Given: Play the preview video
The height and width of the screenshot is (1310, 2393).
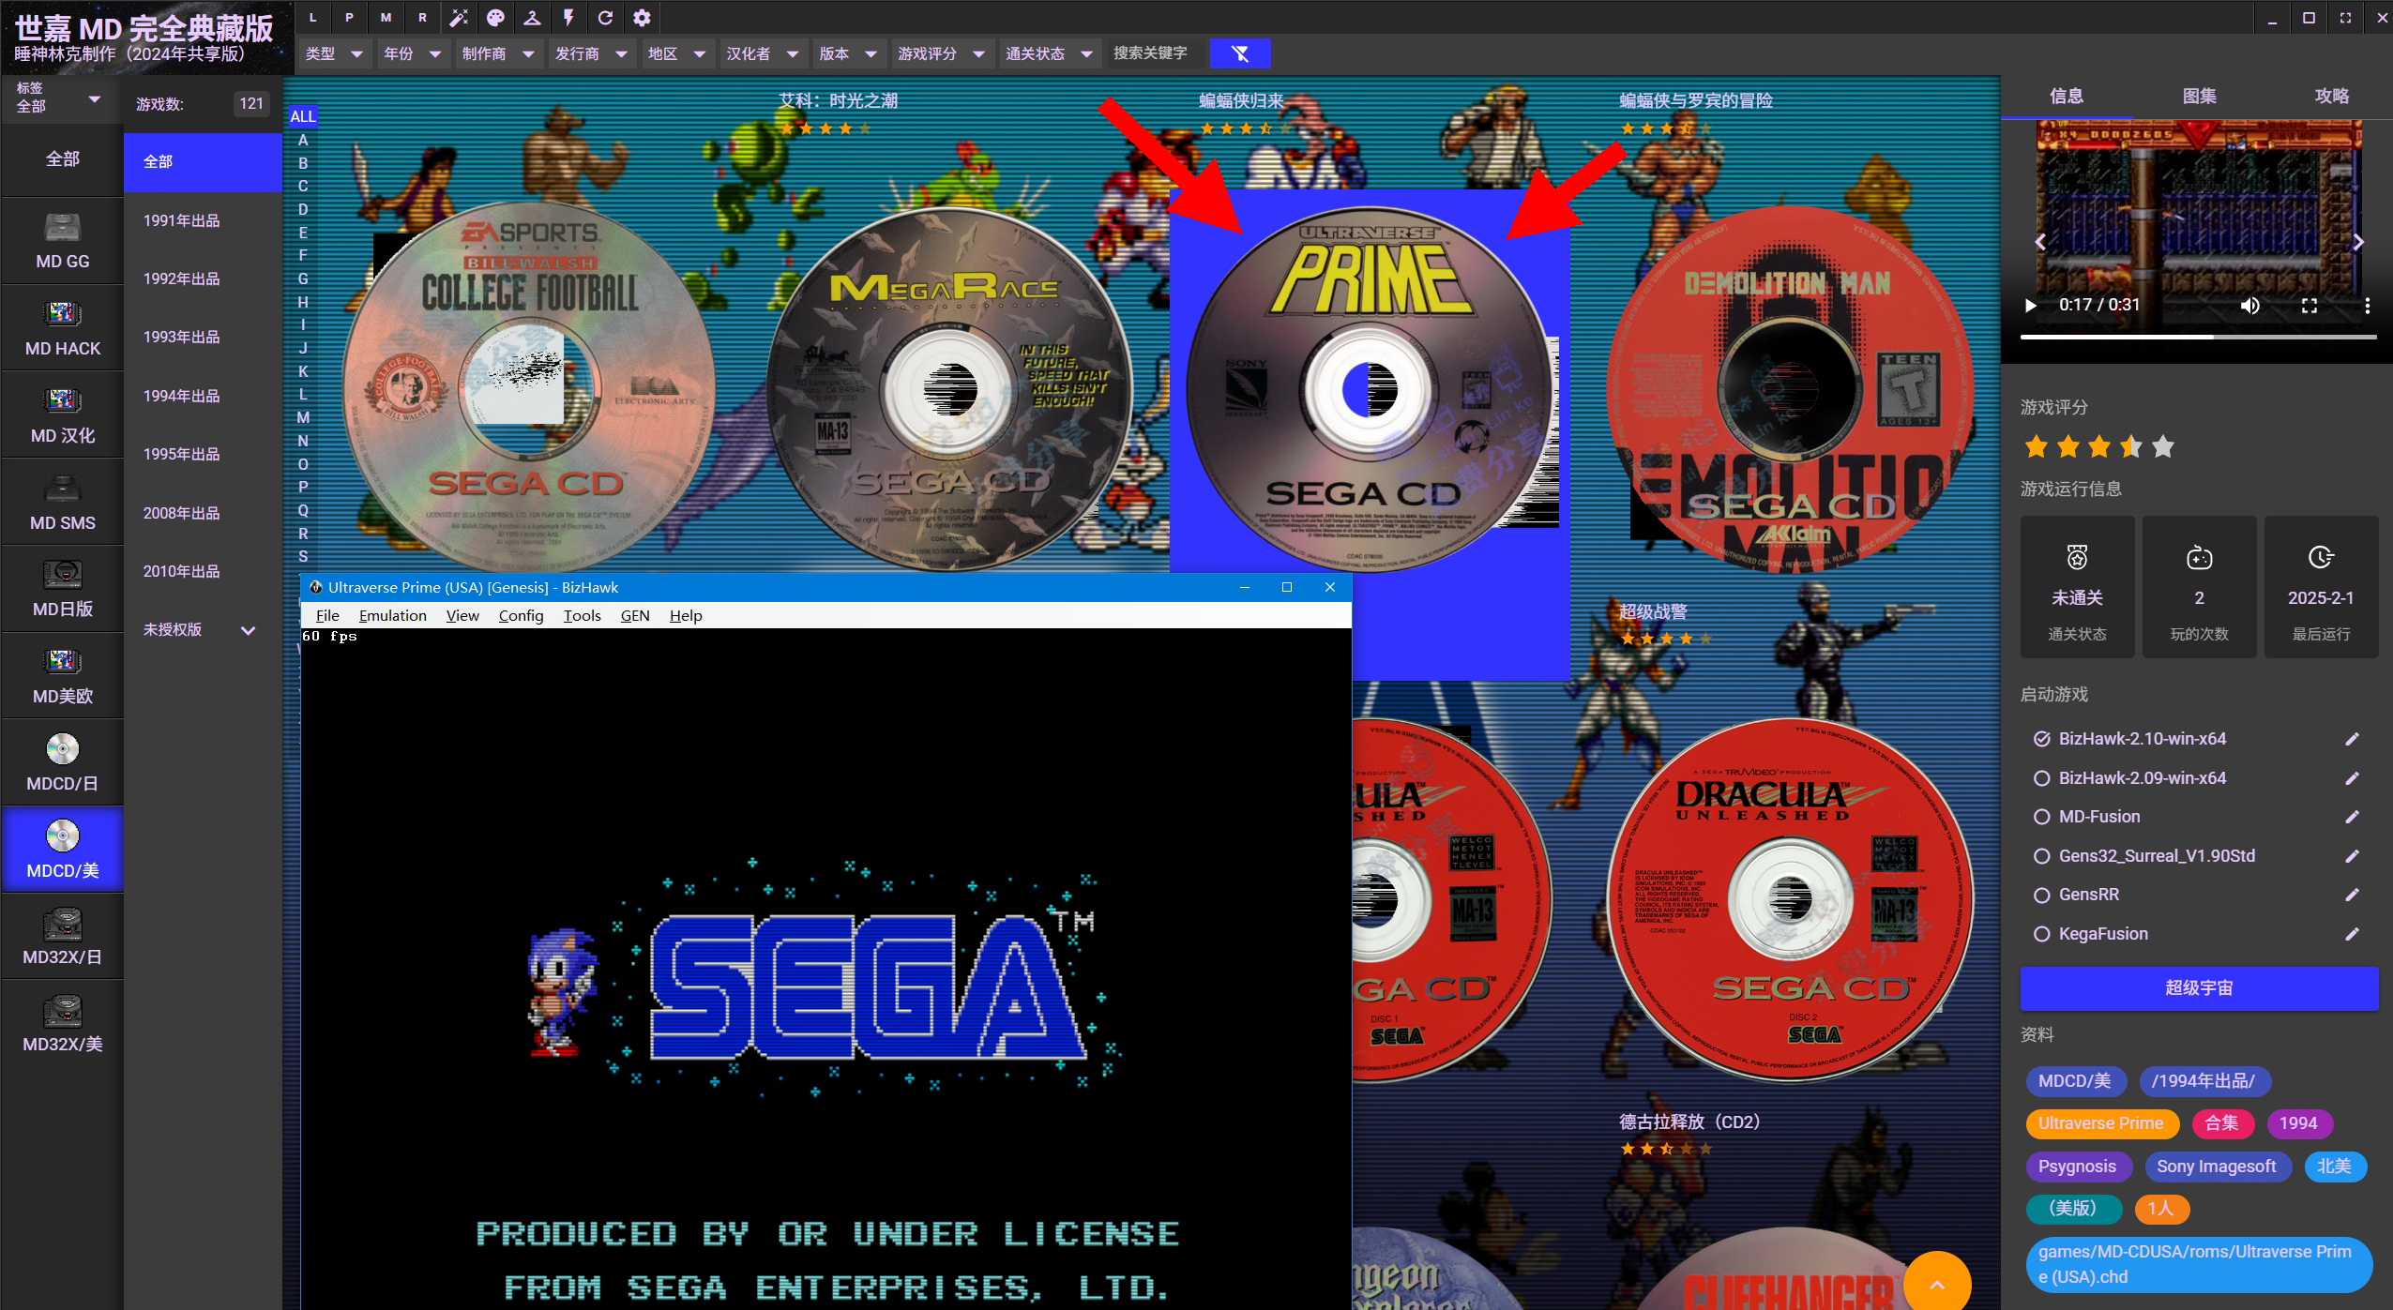Looking at the screenshot, I should pyautogui.click(x=2030, y=306).
